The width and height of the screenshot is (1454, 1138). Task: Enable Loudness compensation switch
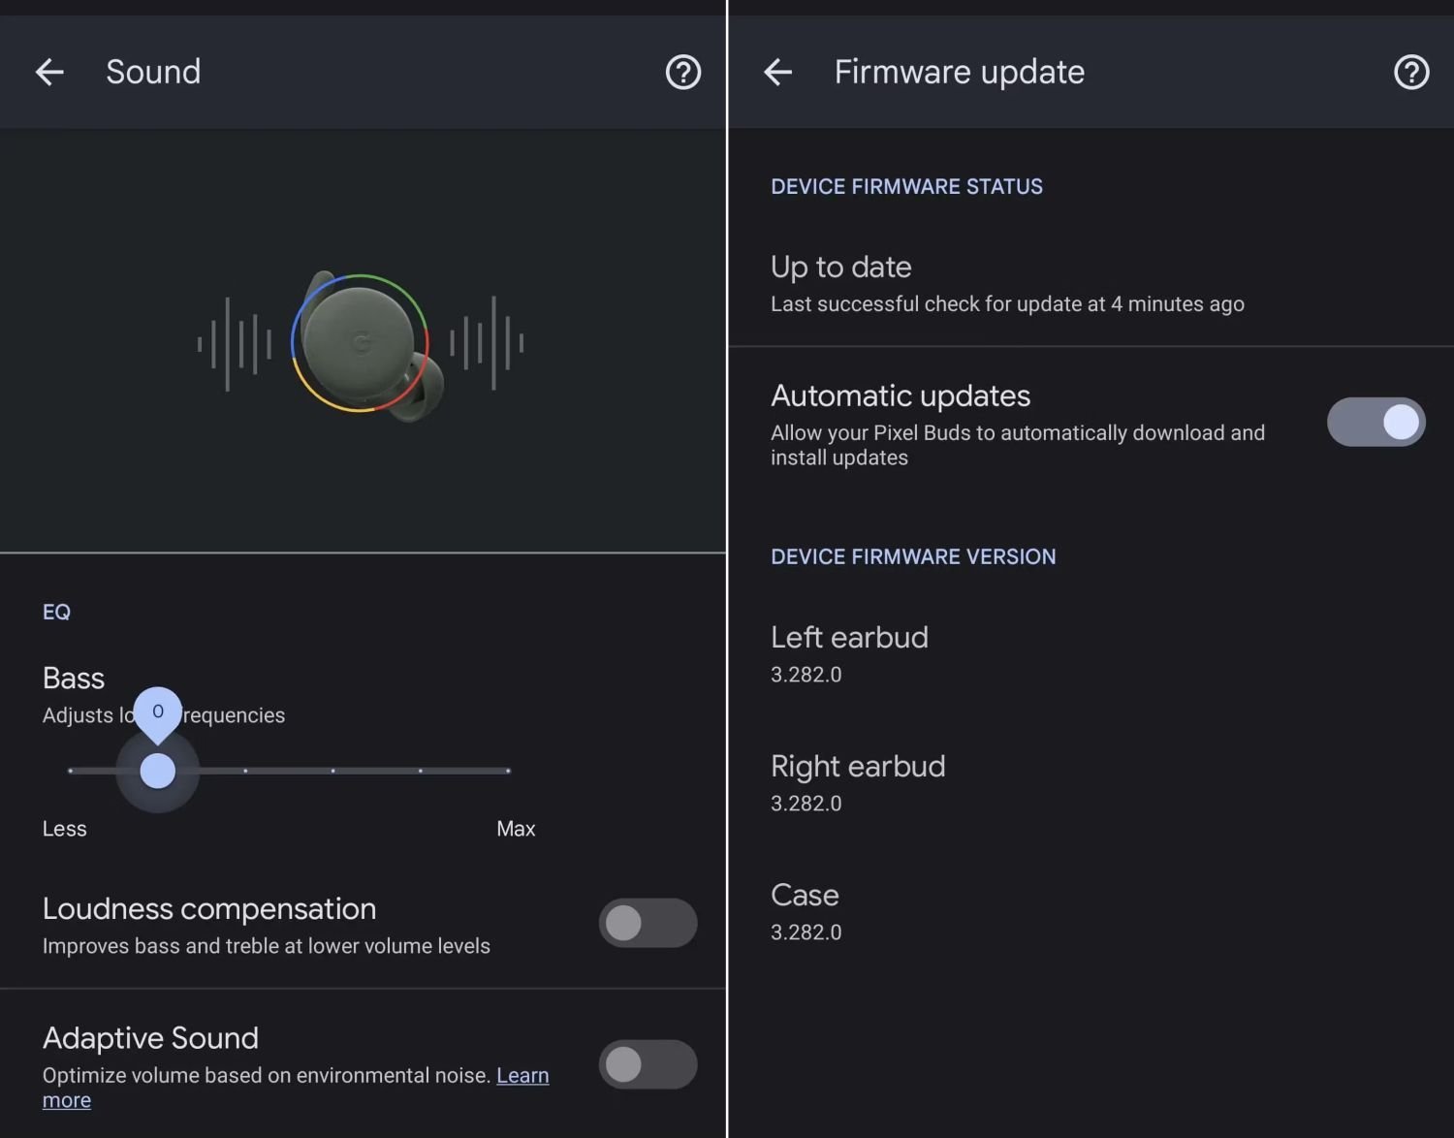(x=648, y=924)
